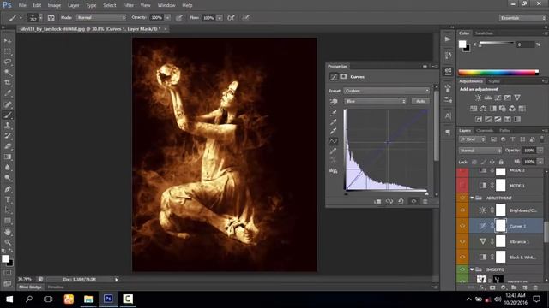
Task: Open the brush Mode dropdown
Action: (x=101, y=17)
